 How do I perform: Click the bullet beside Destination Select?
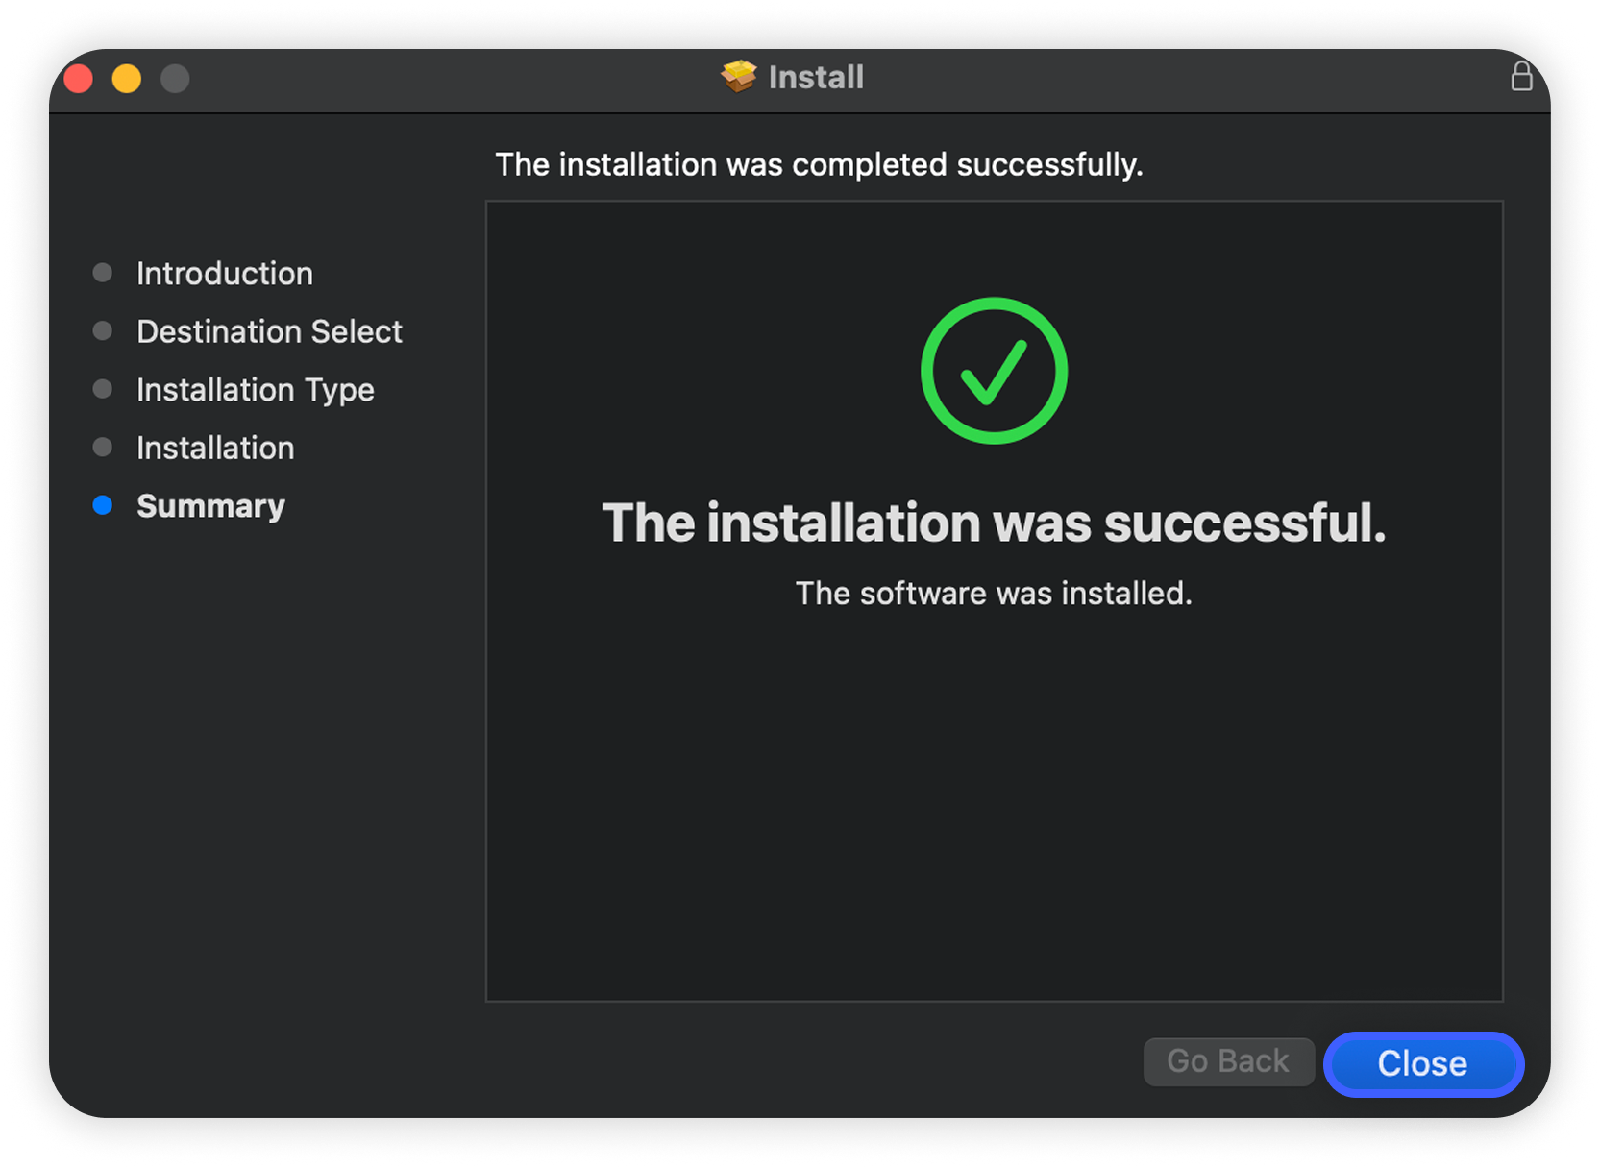pyautogui.click(x=103, y=331)
